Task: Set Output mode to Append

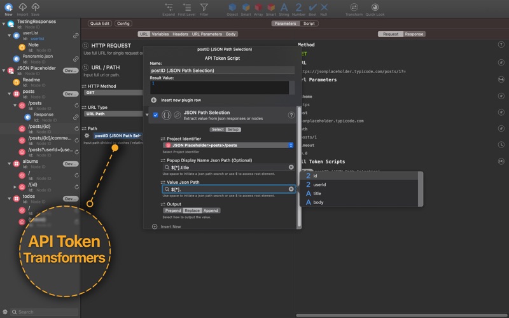Action: (211, 211)
